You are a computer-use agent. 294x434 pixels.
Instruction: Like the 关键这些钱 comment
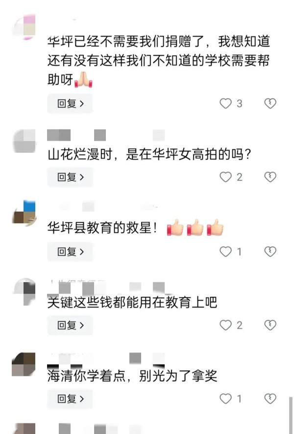(225, 325)
